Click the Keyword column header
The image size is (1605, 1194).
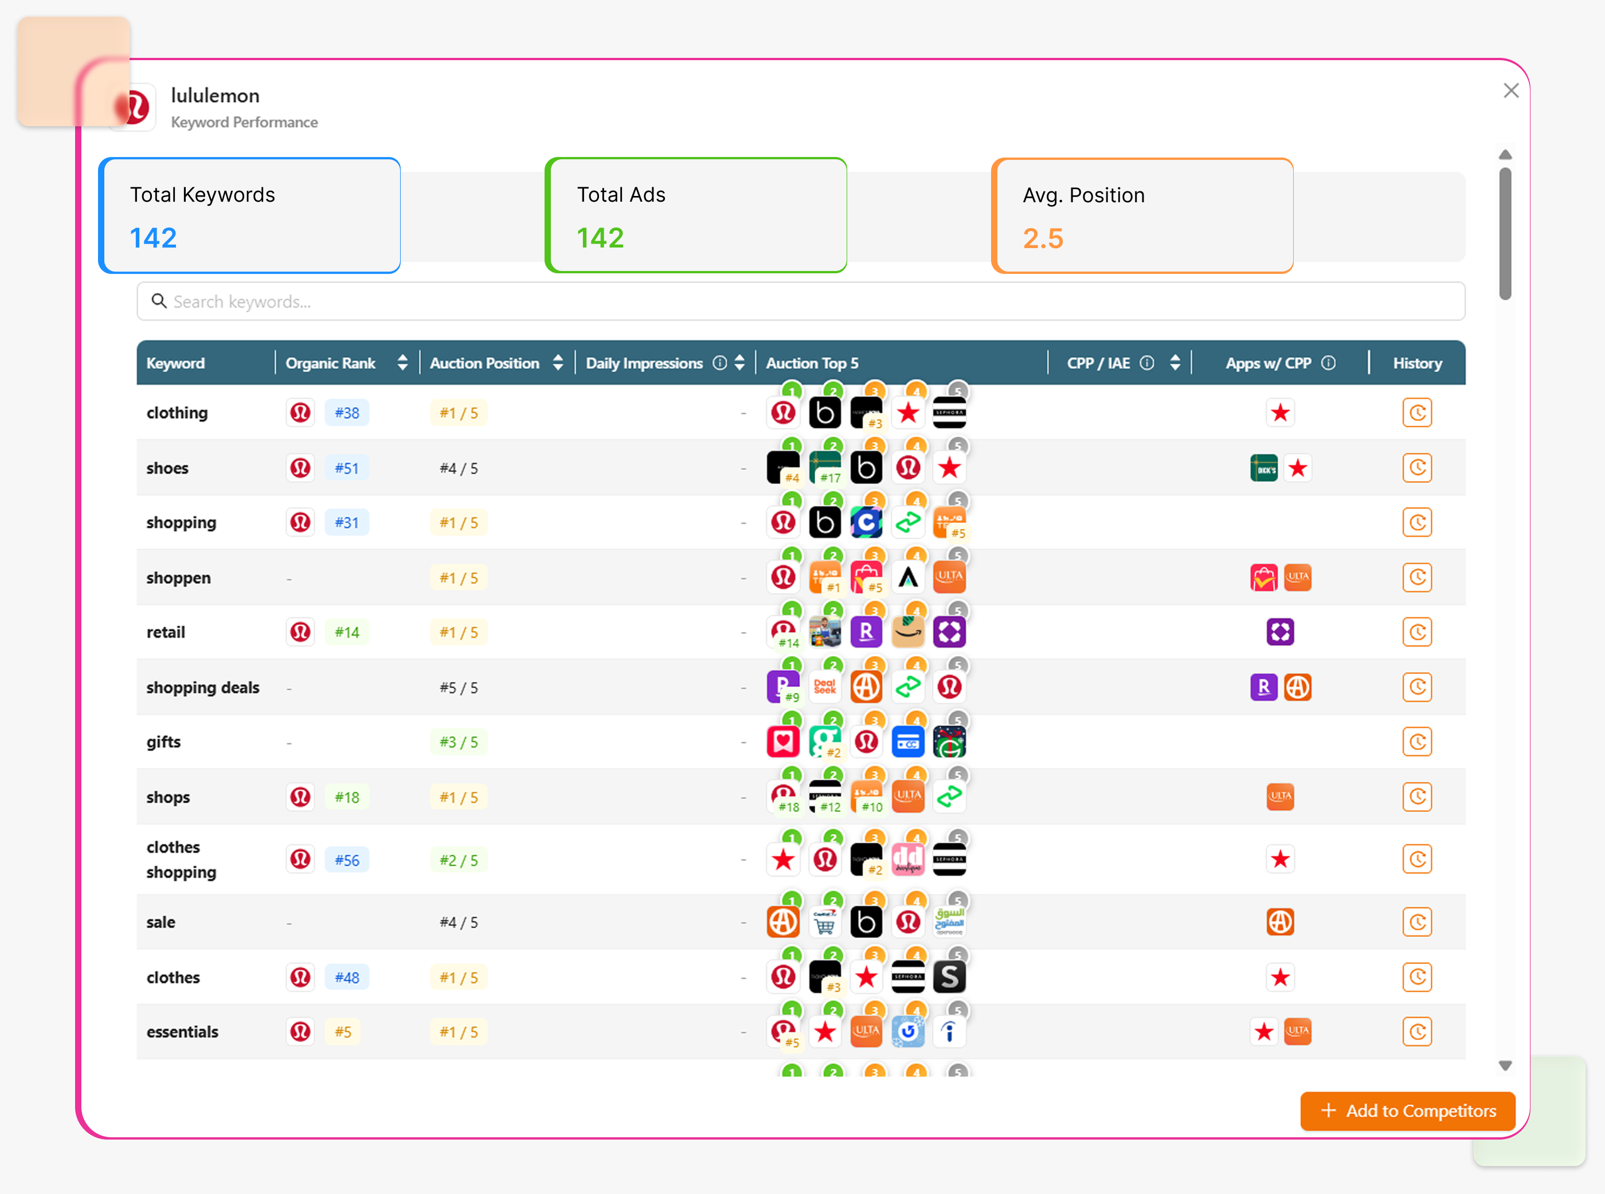(x=175, y=363)
